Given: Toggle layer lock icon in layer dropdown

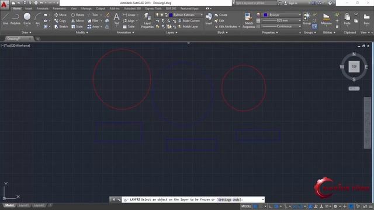Looking at the screenshot, I should tap(166, 15).
